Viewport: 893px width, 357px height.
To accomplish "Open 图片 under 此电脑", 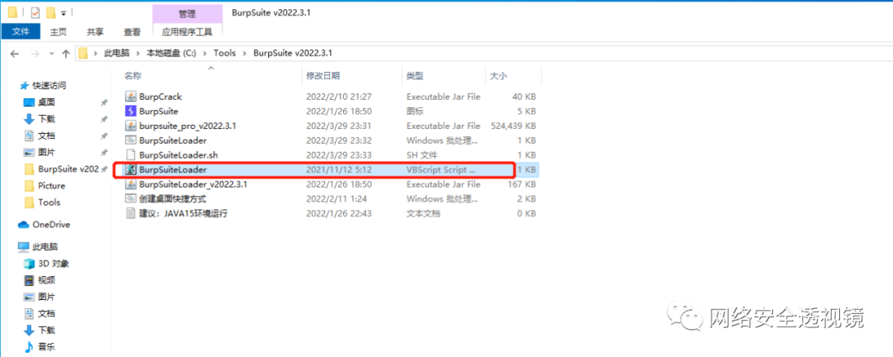I will click(46, 297).
